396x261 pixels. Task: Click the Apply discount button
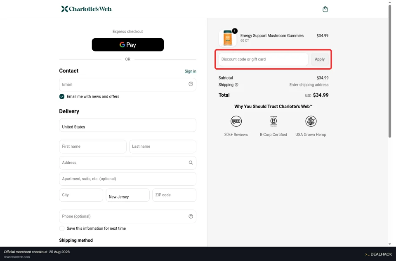click(x=320, y=59)
